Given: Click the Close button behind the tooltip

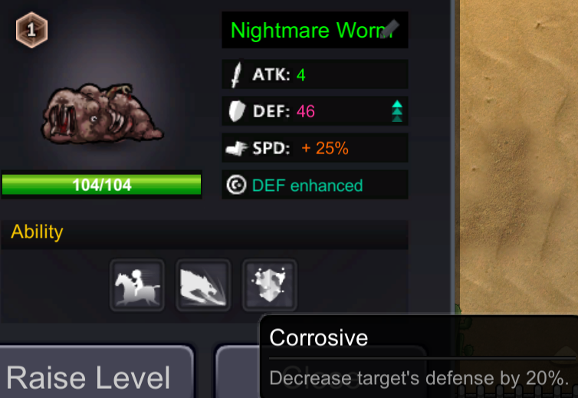Looking at the screenshot, I should 238,371.
